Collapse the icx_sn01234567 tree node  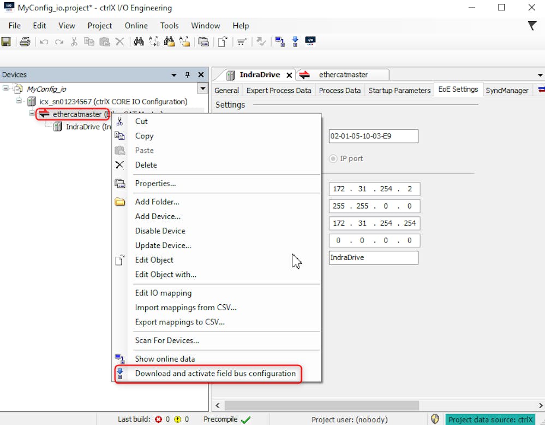pyautogui.click(x=19, y=101)
